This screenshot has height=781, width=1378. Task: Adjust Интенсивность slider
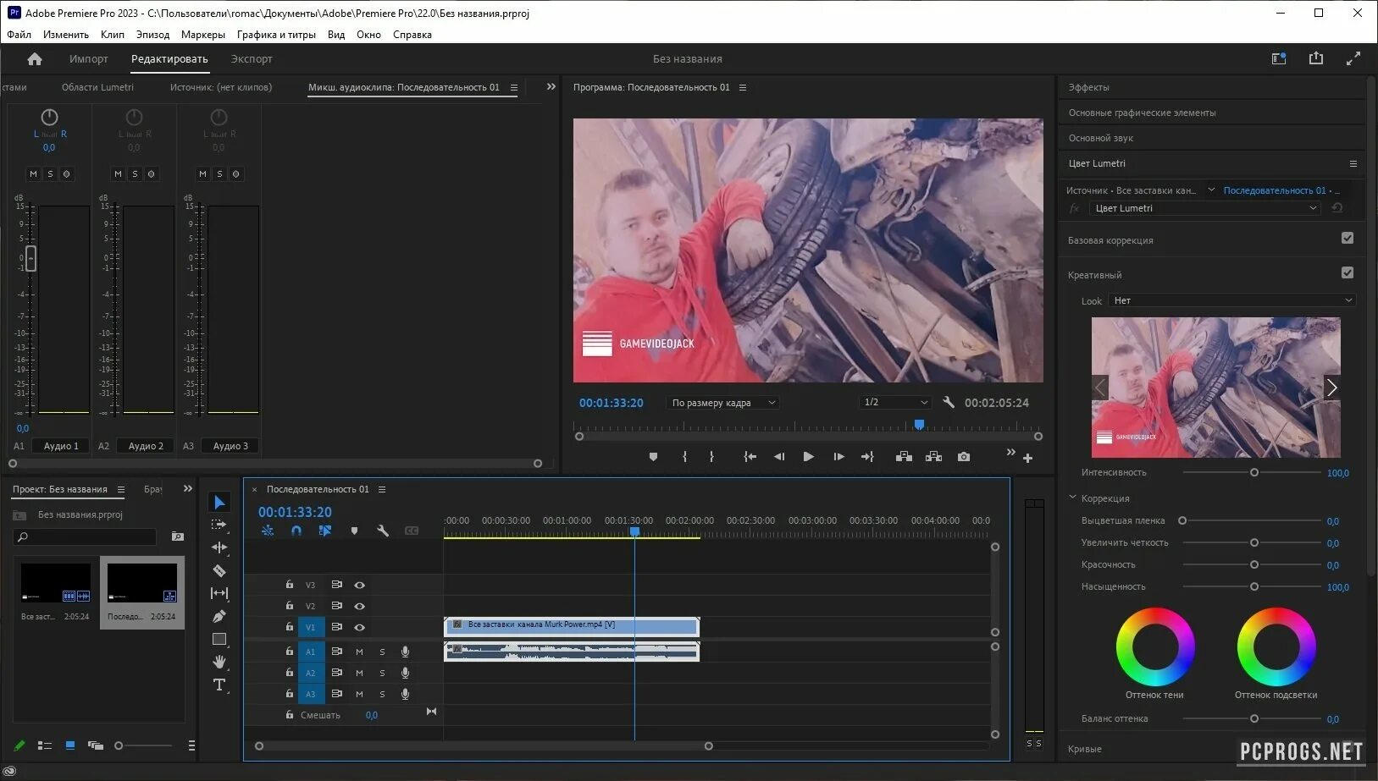(x=1254, y=473)
